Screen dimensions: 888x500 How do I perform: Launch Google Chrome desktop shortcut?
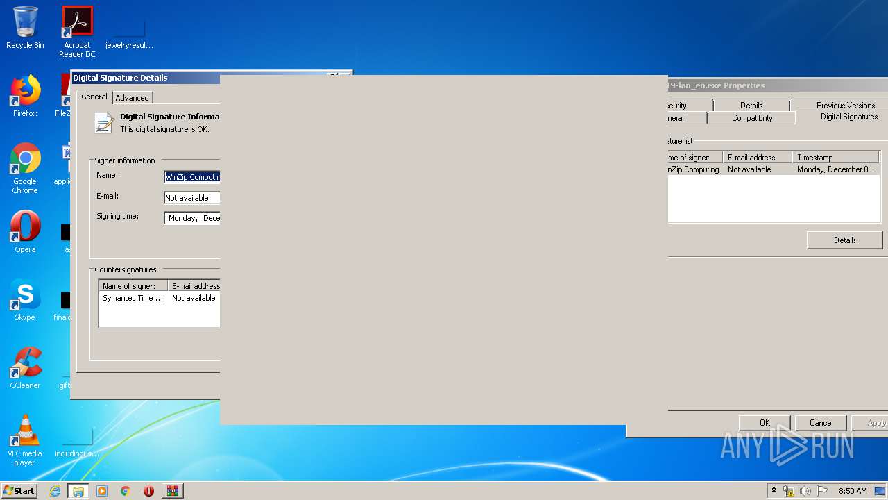coord(25,167)
